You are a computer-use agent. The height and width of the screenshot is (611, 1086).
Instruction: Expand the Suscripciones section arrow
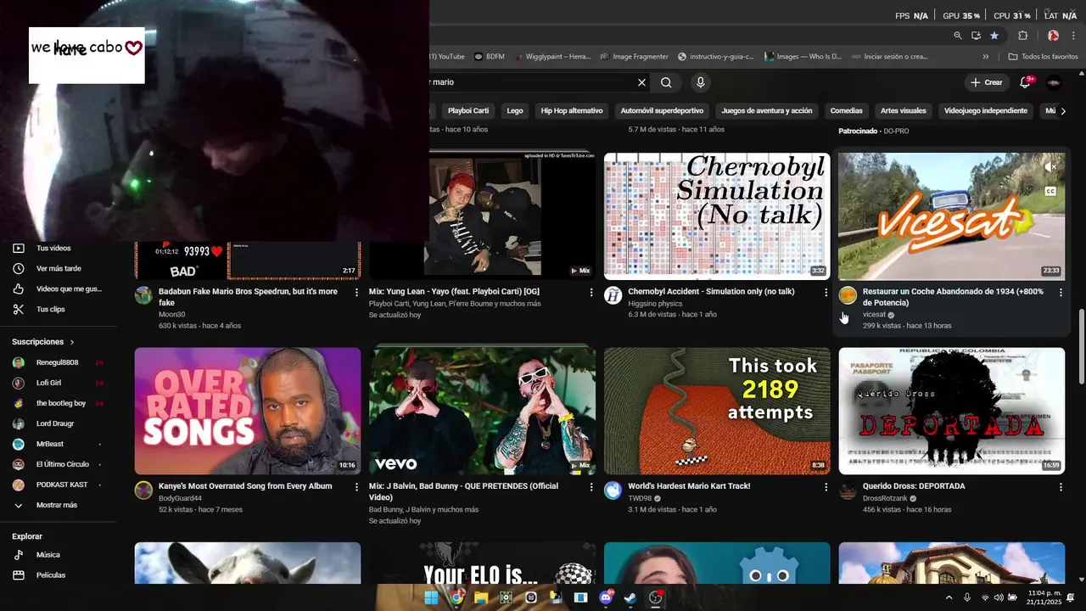pos(71,342)
